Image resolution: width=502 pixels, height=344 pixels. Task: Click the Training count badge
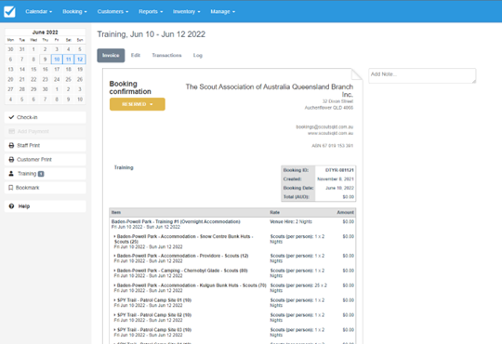click(41, 174)
